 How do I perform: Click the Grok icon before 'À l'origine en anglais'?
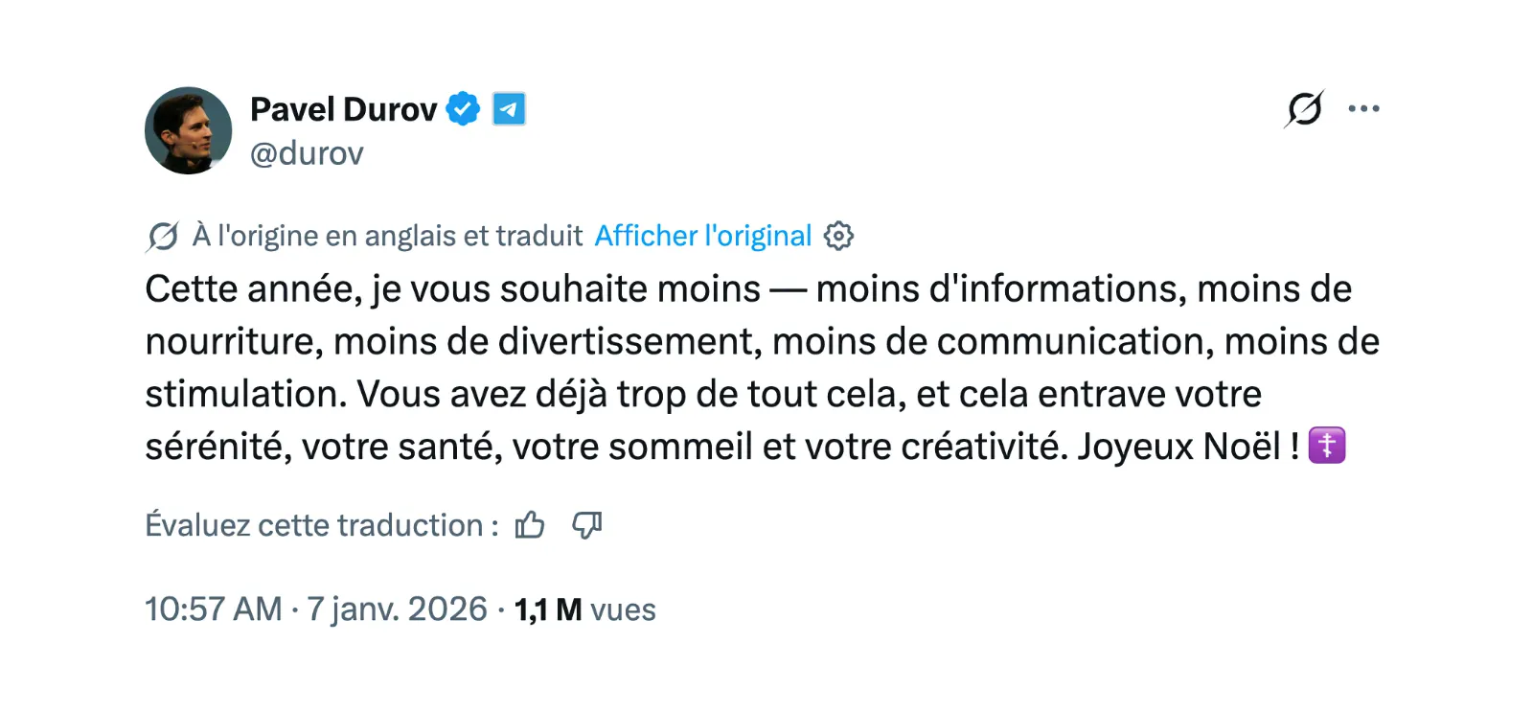163,236
